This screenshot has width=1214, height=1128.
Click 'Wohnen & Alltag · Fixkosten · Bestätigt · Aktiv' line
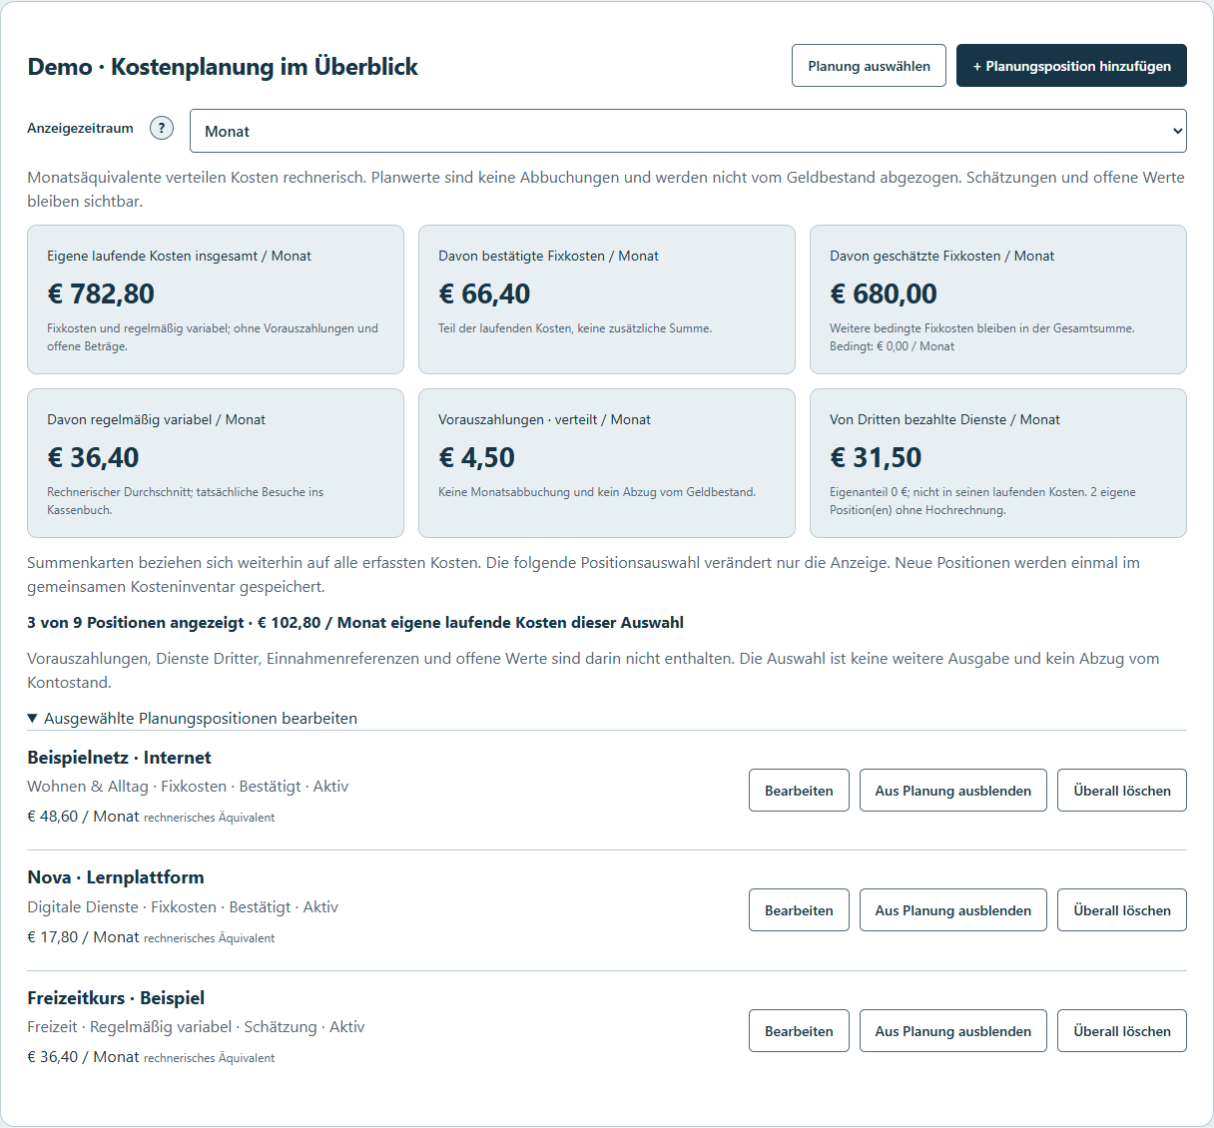point(188,787)
